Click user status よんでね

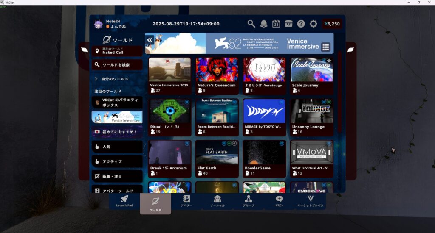point(116,27)
